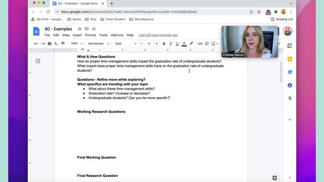Reload the page in Chrome
Screen dimensions: 324x182
tap(48, 12)
